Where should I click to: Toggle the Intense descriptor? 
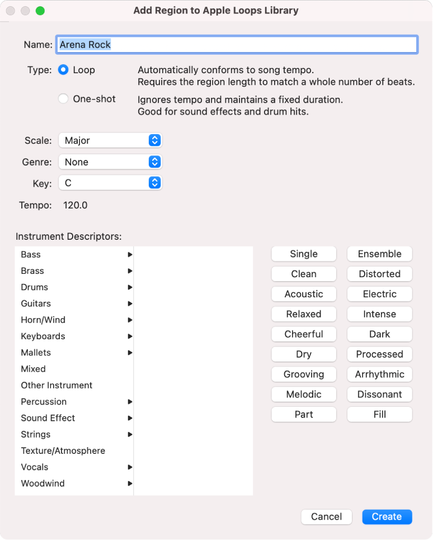coord(379,314)
